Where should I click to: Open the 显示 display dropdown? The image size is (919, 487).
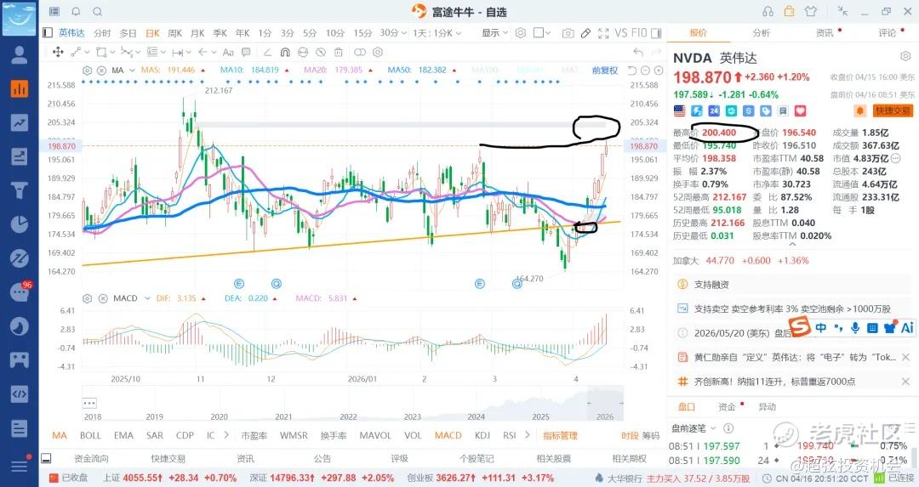click(494, 33)
